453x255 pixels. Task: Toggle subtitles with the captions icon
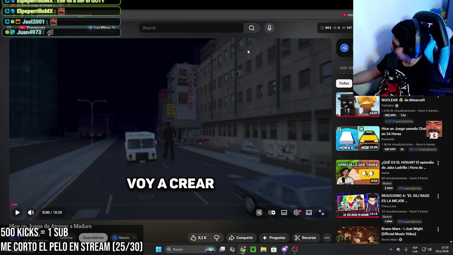pyautogui.click(x=284, y=212)
